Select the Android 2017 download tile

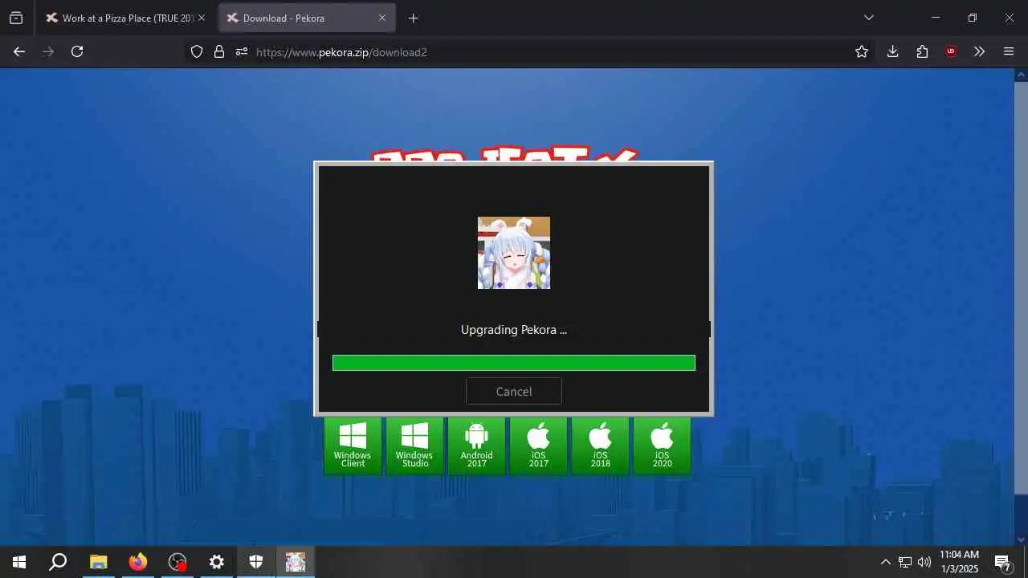[x=476, y=446]
